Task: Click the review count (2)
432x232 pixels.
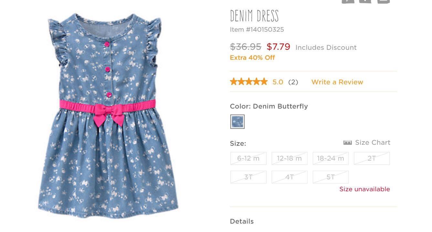Action: (293, 82)
